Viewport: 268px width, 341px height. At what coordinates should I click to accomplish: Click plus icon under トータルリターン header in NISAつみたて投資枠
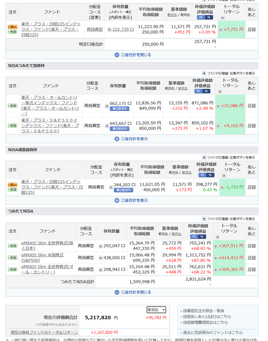[x=220, y=91]
